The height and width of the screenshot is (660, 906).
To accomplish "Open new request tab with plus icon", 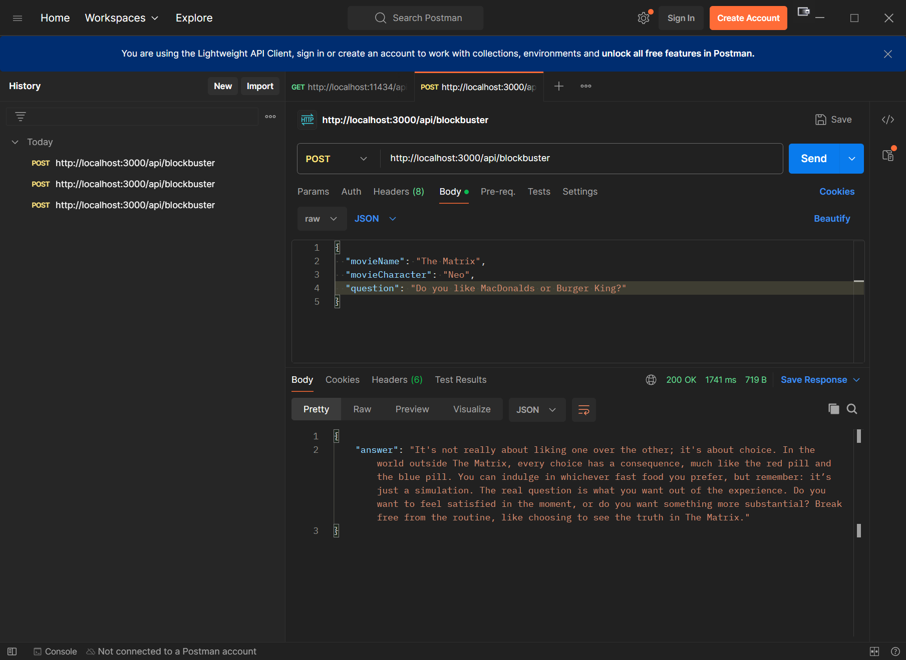I will pos(558,86).
